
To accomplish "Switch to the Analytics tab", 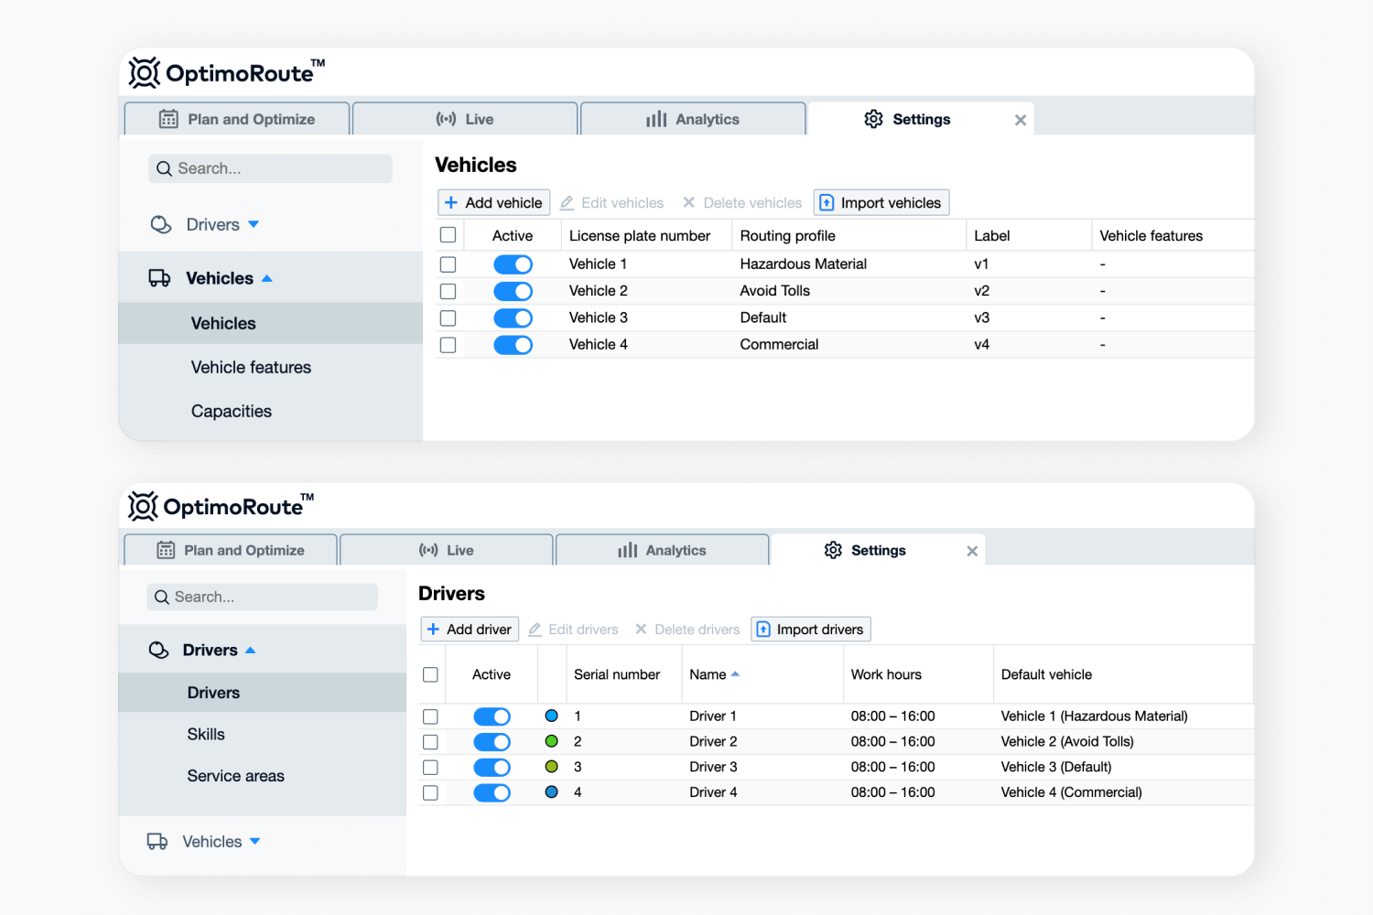I will tap(692, 118).
